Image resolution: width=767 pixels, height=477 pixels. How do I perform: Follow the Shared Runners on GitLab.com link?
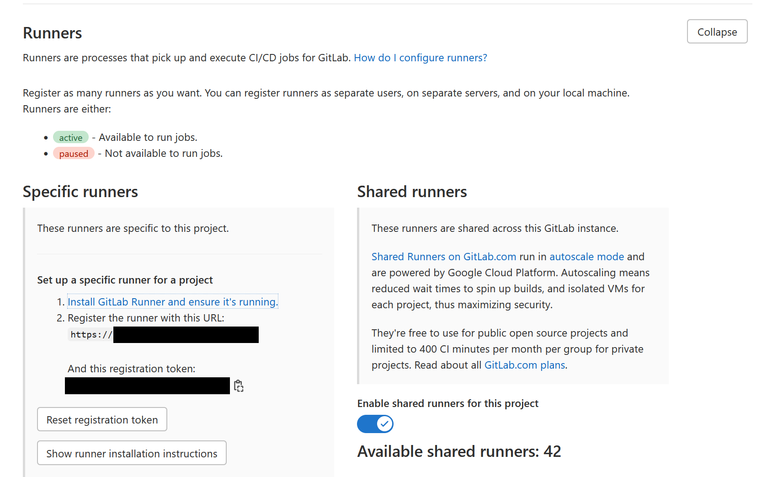click(443, 257)
